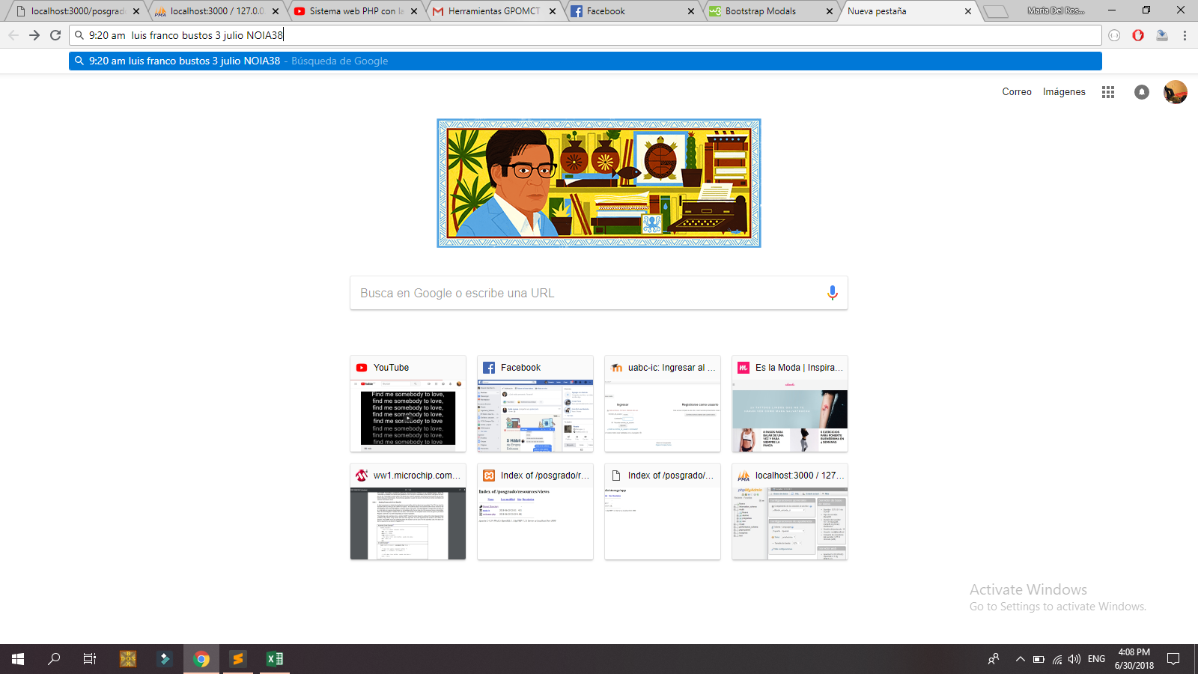
Task: Open Excel from the taskbar
Action: 275,659
